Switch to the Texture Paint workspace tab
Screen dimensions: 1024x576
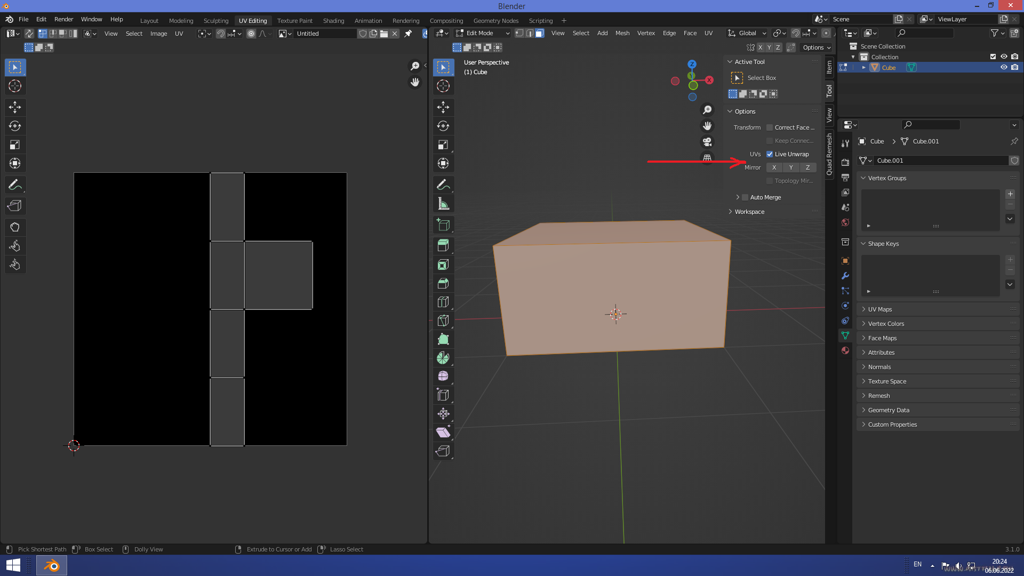294,21
